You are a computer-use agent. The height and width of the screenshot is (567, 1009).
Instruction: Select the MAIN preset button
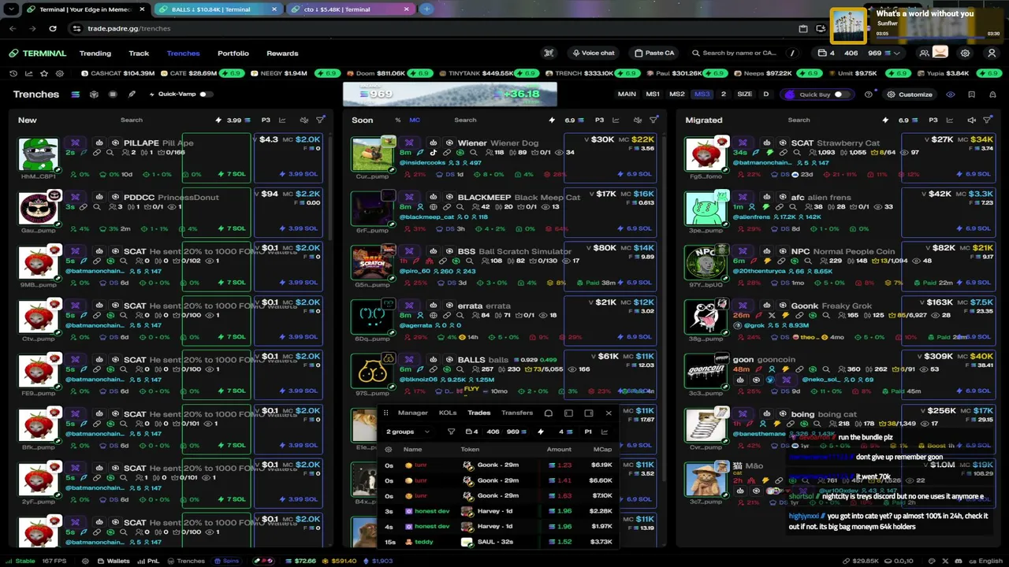627,94
